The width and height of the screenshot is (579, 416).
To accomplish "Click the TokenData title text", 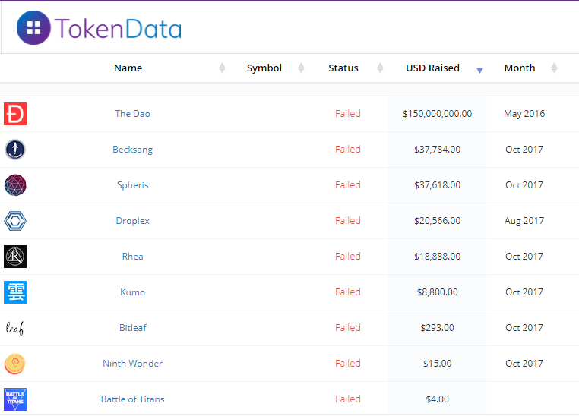I will tap(119, 29).
